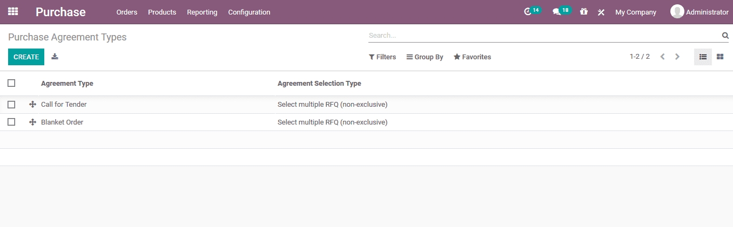Check the Blanket Order row checkbox
This screenshot has height=227, width=733.
pos(11,122)
